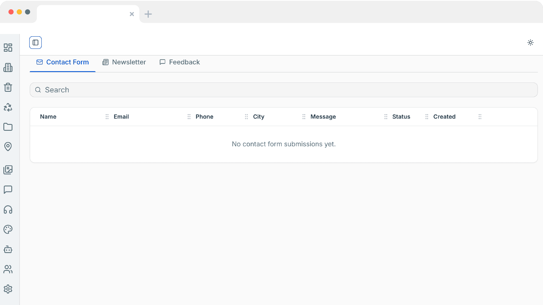The image size is (543, 305).
Task: Open the image gallery sidebar icon
Action: tap(8, 170)
